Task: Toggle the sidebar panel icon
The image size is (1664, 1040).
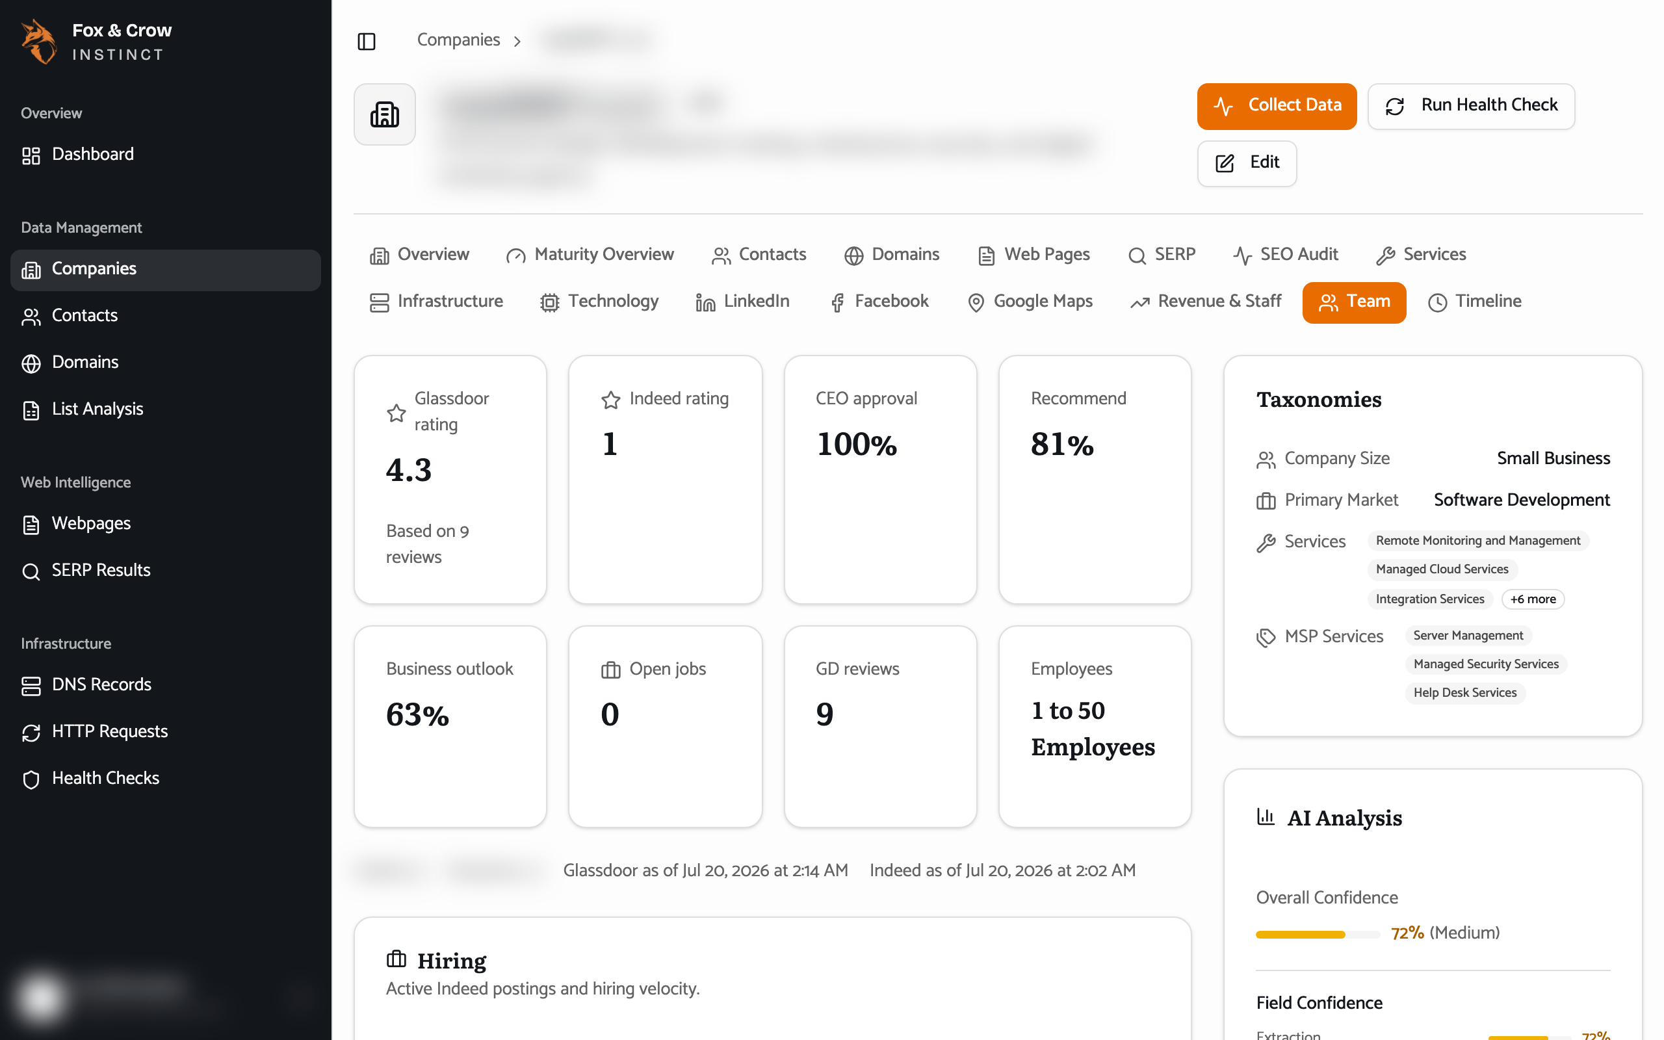Action: point(367,41)
